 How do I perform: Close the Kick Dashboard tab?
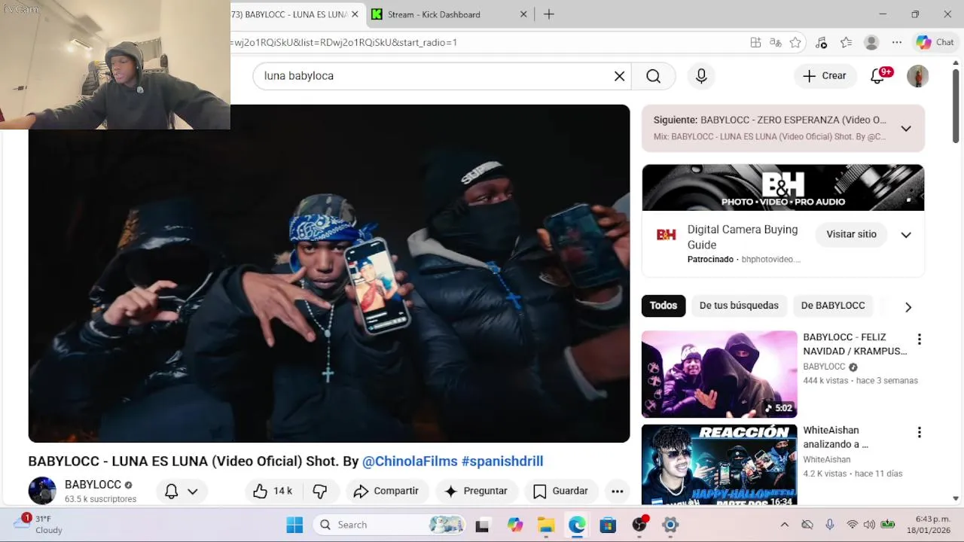tap(524, 14)
